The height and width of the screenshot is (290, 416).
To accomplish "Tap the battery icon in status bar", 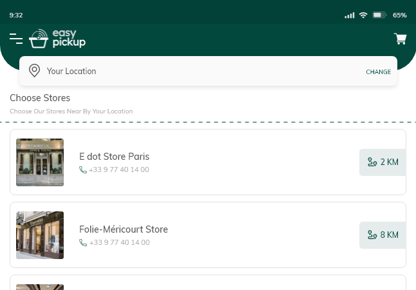I will (x=379, y=15).
